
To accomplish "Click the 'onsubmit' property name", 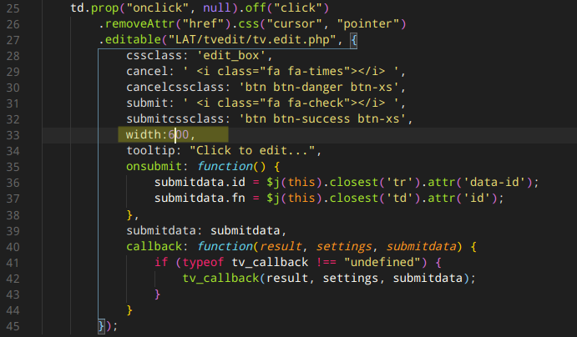I will click(154, 167).
